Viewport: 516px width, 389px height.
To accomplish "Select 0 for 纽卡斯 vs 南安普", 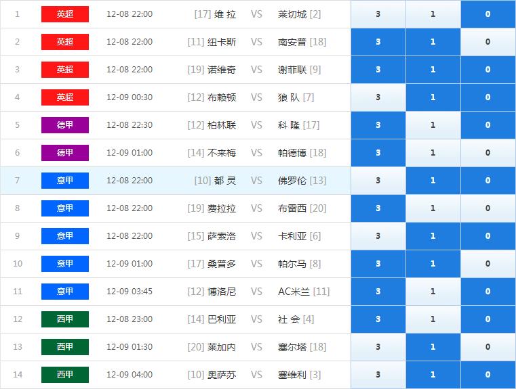I will point(488,42).
